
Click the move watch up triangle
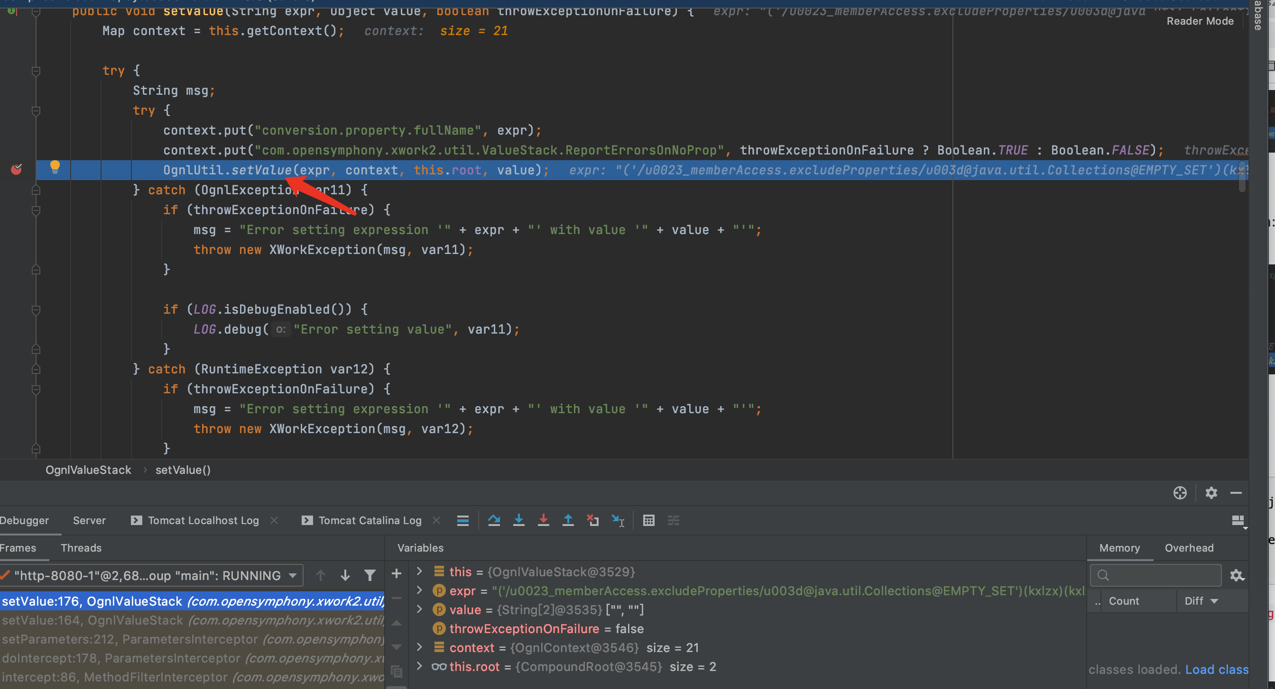[397, 623]
